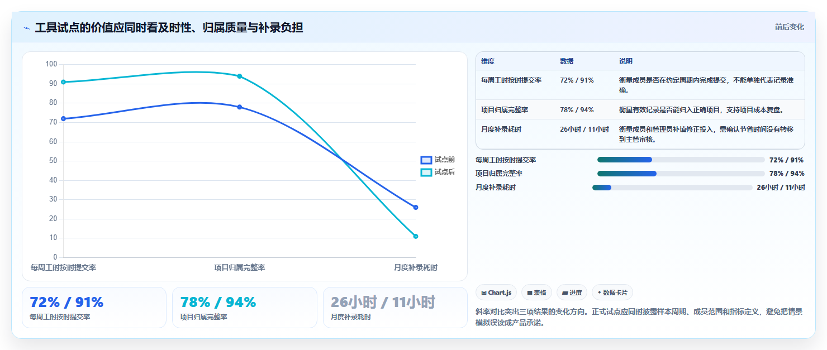827x350 pixels.
Task: Select the 72% / 91% value in the table
Action: tap(577, 80)
